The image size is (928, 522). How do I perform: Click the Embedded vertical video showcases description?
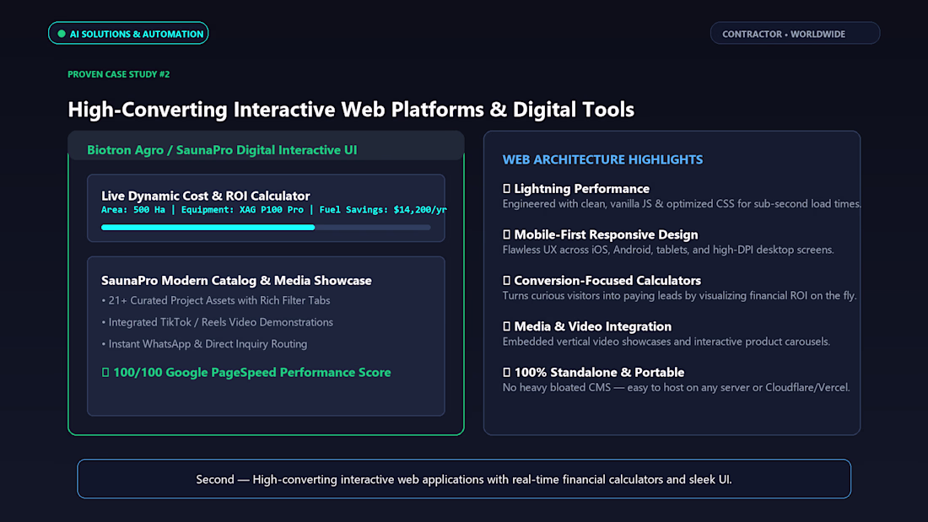[666, 342]
